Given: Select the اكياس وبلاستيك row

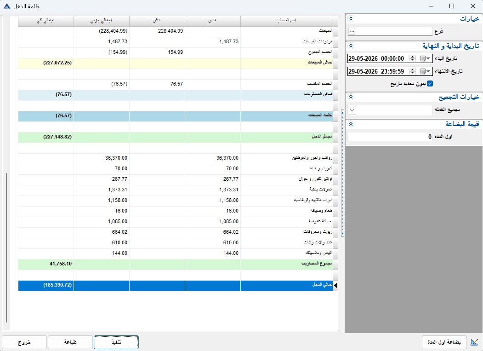Looking at the screenshot, I should [x=176, y=253].
